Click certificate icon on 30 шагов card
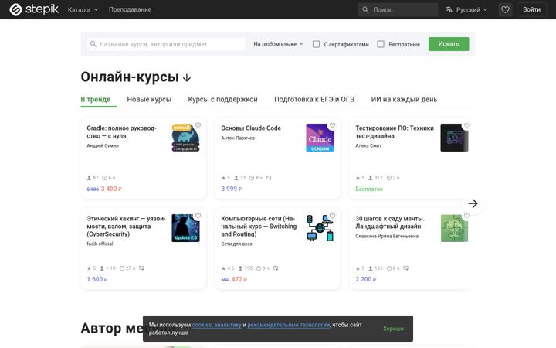The image size is (556, 348). tap(405, 268)
